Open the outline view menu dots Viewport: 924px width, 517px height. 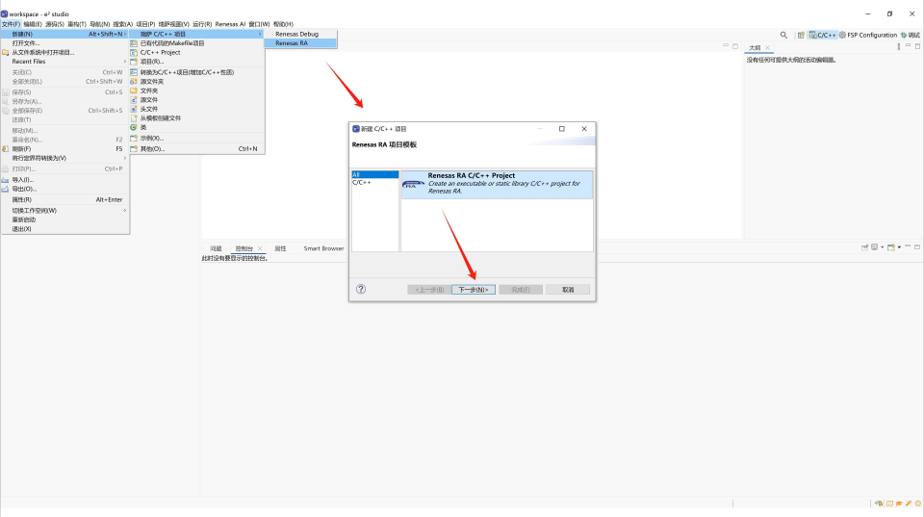pos(899,46)
